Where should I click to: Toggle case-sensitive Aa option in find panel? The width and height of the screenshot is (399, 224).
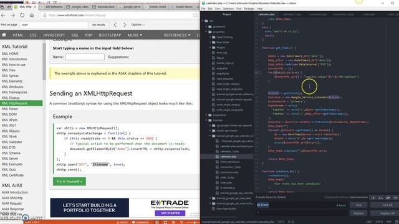(x=380, y=198)
